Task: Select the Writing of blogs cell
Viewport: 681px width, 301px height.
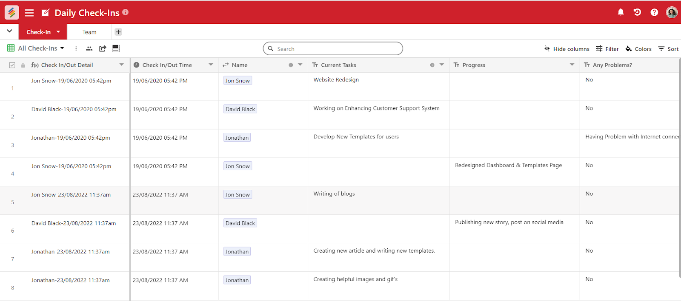Action: pos(378,200)
